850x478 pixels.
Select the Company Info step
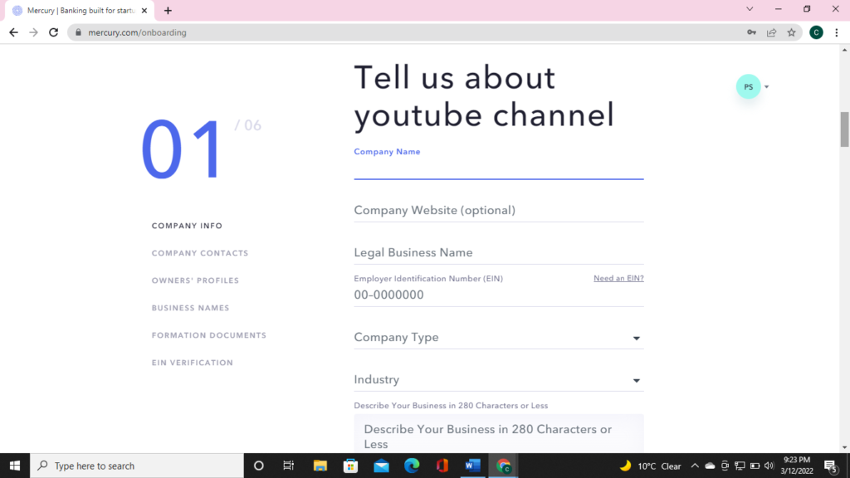(x=187, y=226)
